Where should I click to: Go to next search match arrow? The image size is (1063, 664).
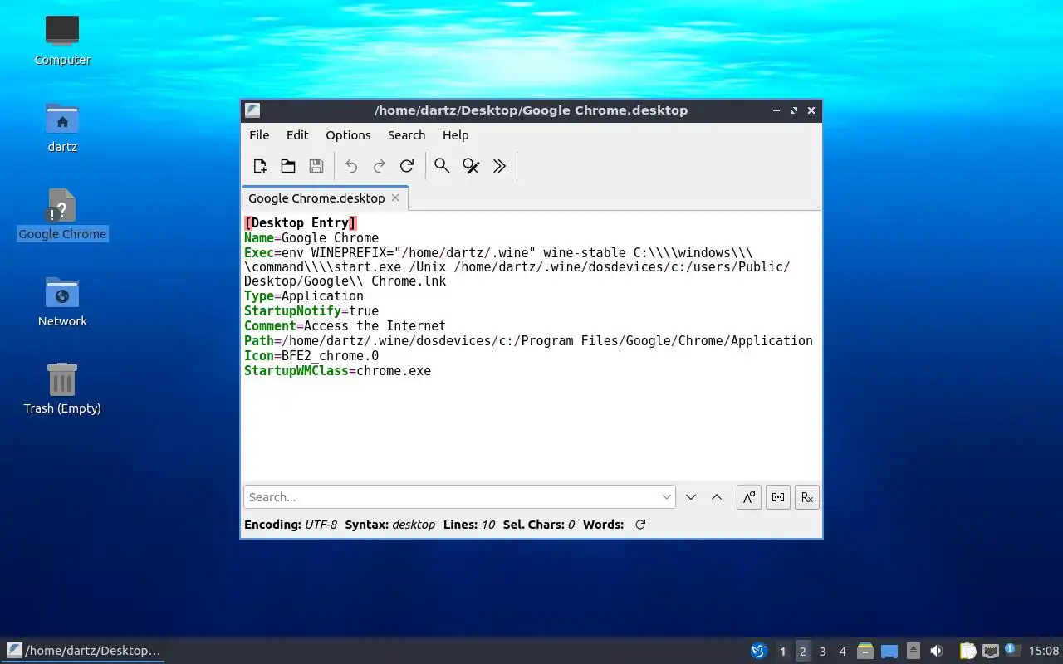pos(691,497)
